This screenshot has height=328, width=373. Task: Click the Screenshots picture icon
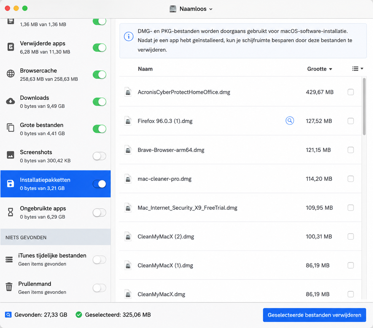[x=11, y=155]
